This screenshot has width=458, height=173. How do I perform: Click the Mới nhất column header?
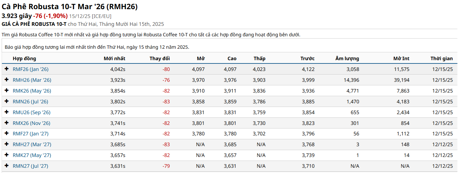tap(114, 59)
